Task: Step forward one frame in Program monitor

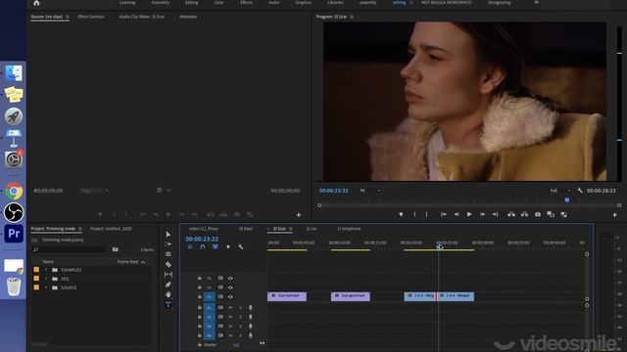Action: coord(482,214)
